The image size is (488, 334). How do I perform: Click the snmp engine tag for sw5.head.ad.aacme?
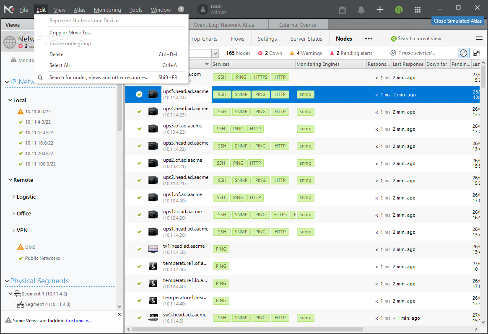tap(305, 318)
